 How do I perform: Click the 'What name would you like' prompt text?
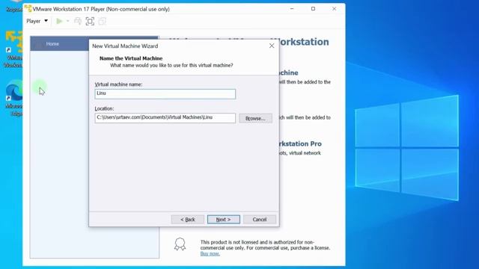171,65
